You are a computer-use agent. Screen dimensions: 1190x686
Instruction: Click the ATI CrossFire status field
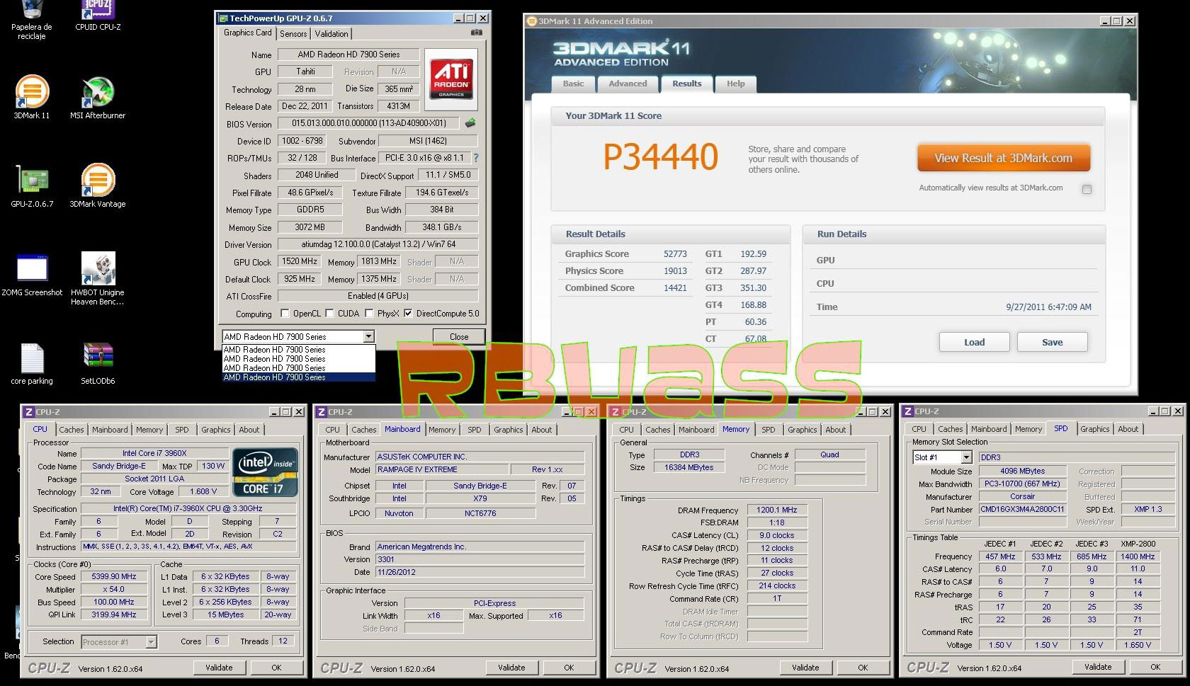click(378, 296)
